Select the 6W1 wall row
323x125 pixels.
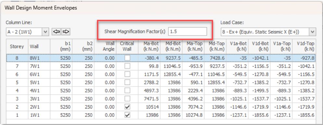coord(161,74)
